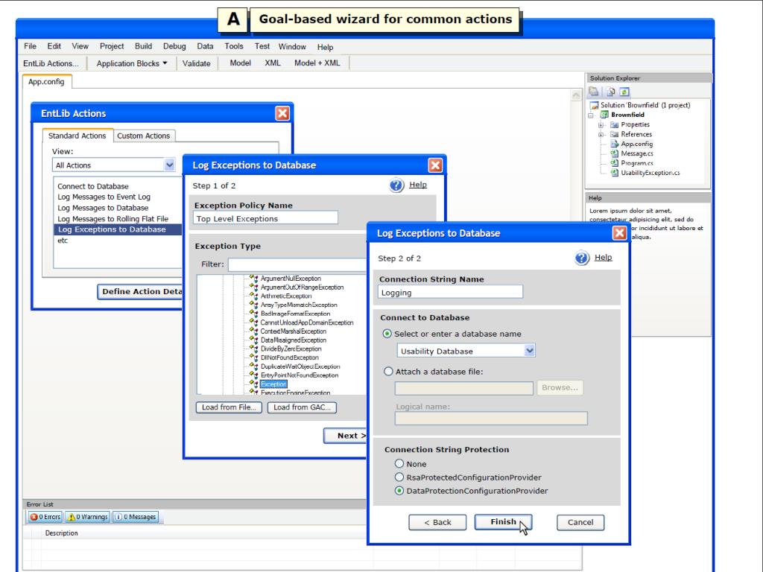Select DataProtectionConfigurationProvider protection option
Screen dimensions: 763x572
[399, 491]
